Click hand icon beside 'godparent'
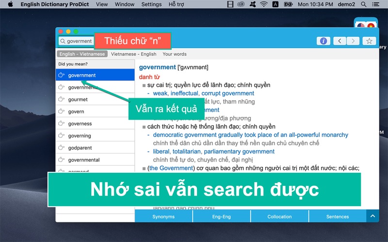388x242 pixels. pos(62,148)
